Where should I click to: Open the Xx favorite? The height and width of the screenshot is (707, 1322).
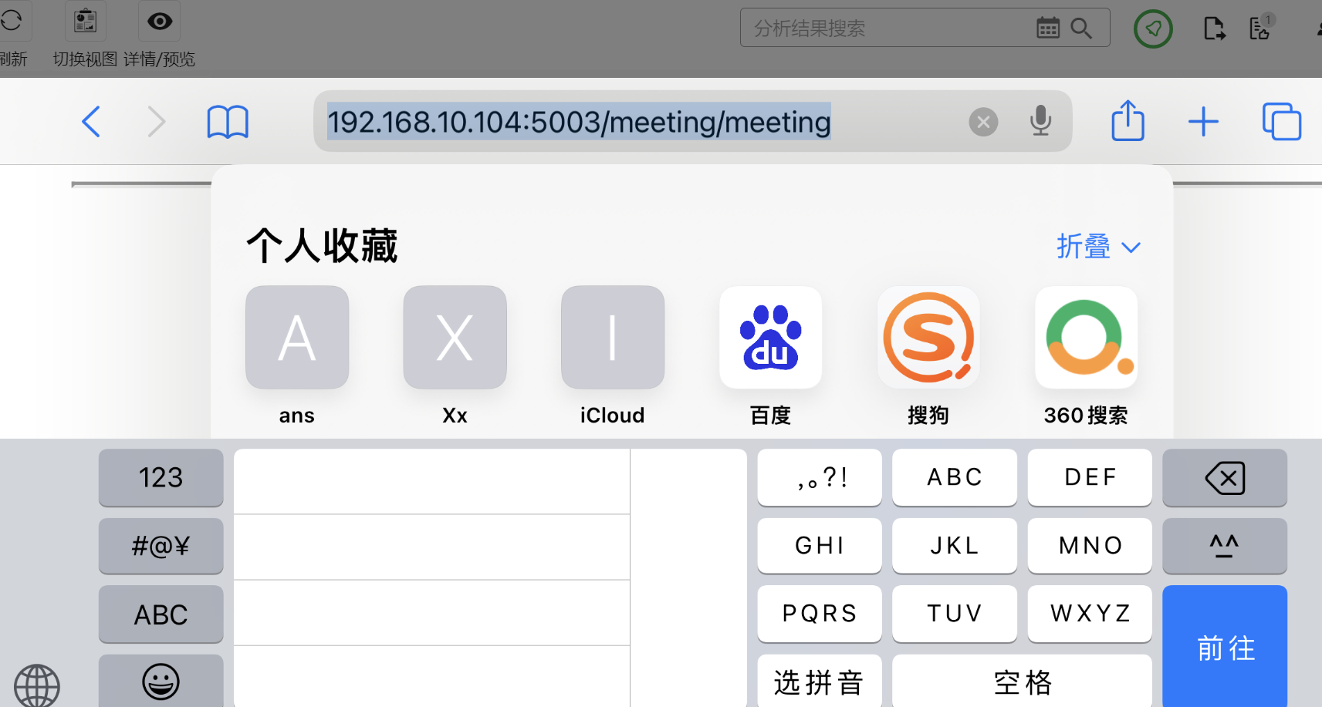(455, 356)
